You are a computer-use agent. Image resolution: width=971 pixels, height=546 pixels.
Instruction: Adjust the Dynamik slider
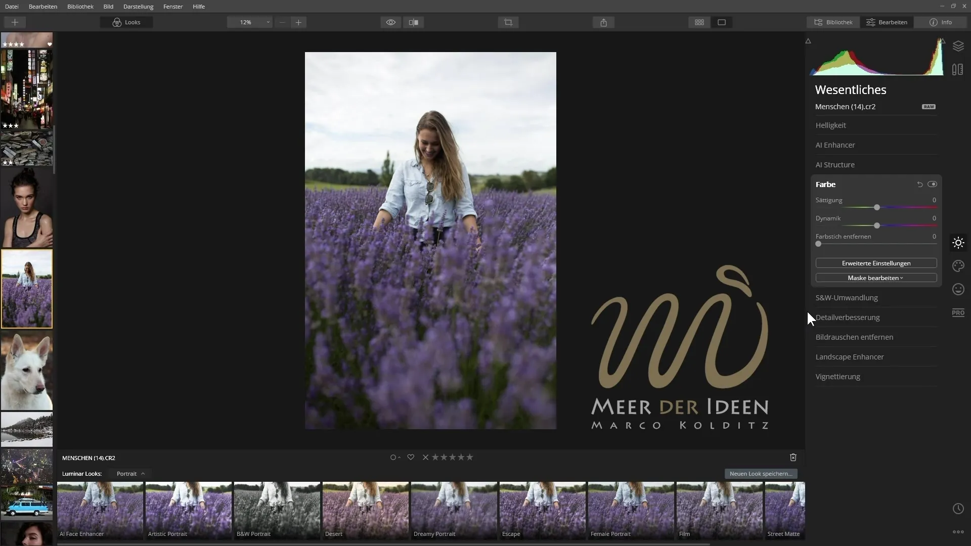[x=876, y=225]
